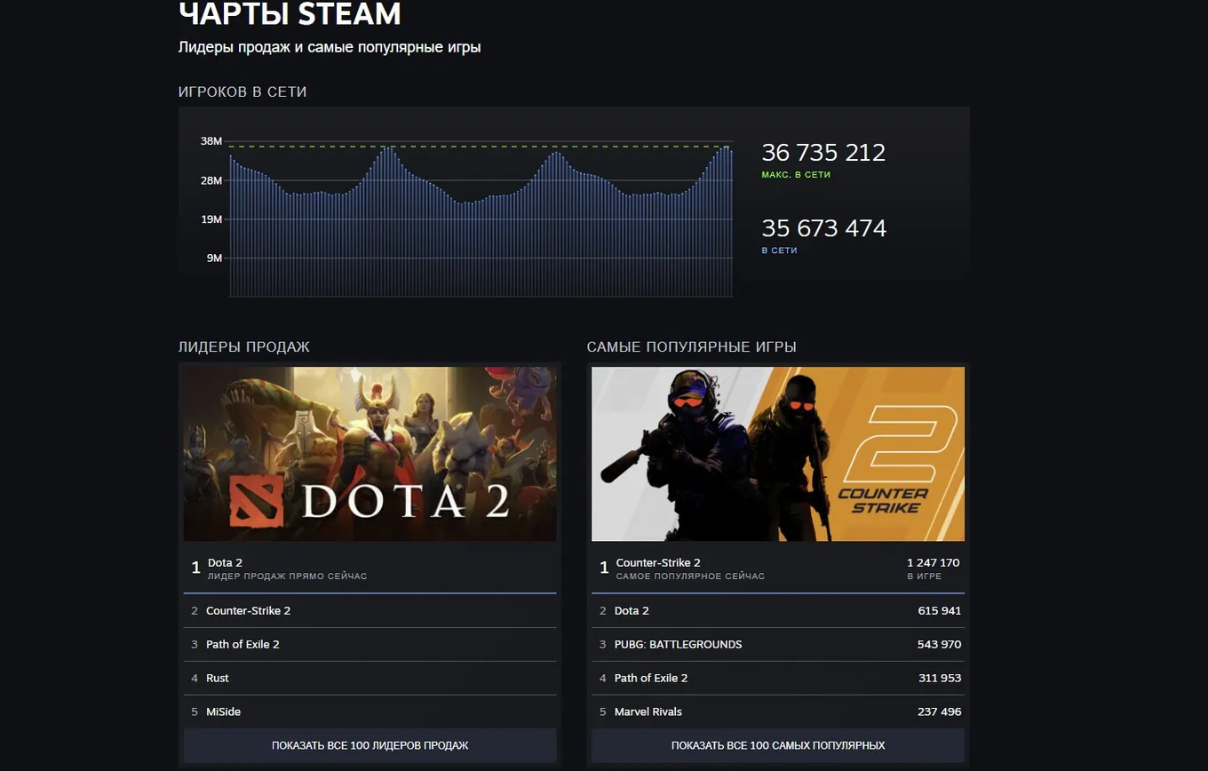Click the 28M axis label on chart
1208x771 pixels.
click(211, 180)
